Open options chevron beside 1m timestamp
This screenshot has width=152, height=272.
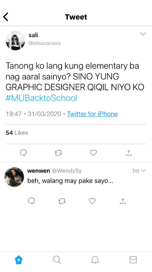pos(143,171)
